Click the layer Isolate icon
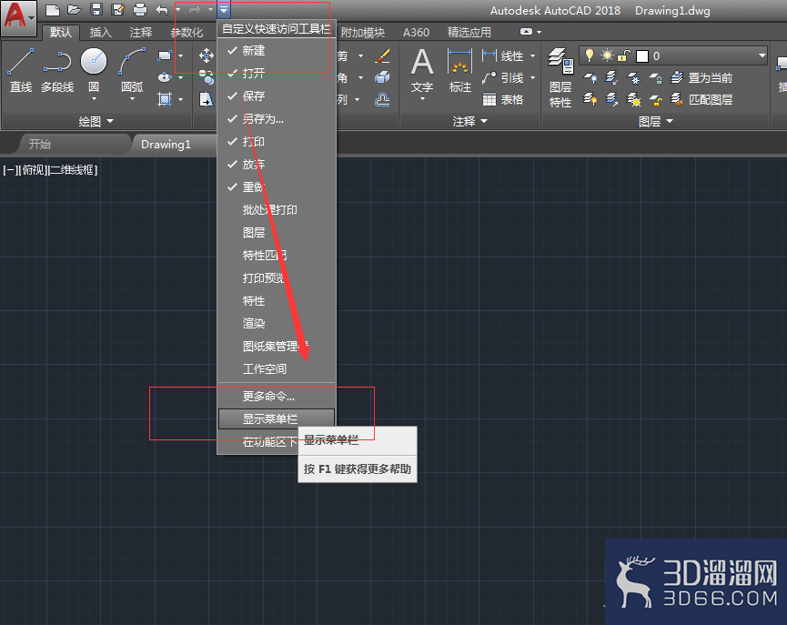 click(x=611, y=78)
